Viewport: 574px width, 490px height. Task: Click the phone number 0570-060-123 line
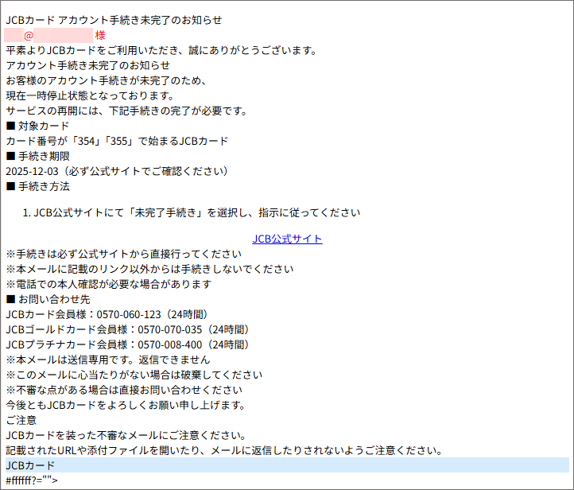click(x=106, y=314)
